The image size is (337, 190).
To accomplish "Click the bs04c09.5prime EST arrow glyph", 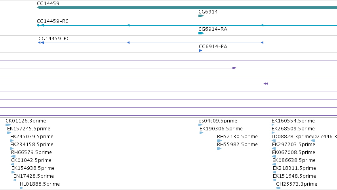I will [200, 125].
